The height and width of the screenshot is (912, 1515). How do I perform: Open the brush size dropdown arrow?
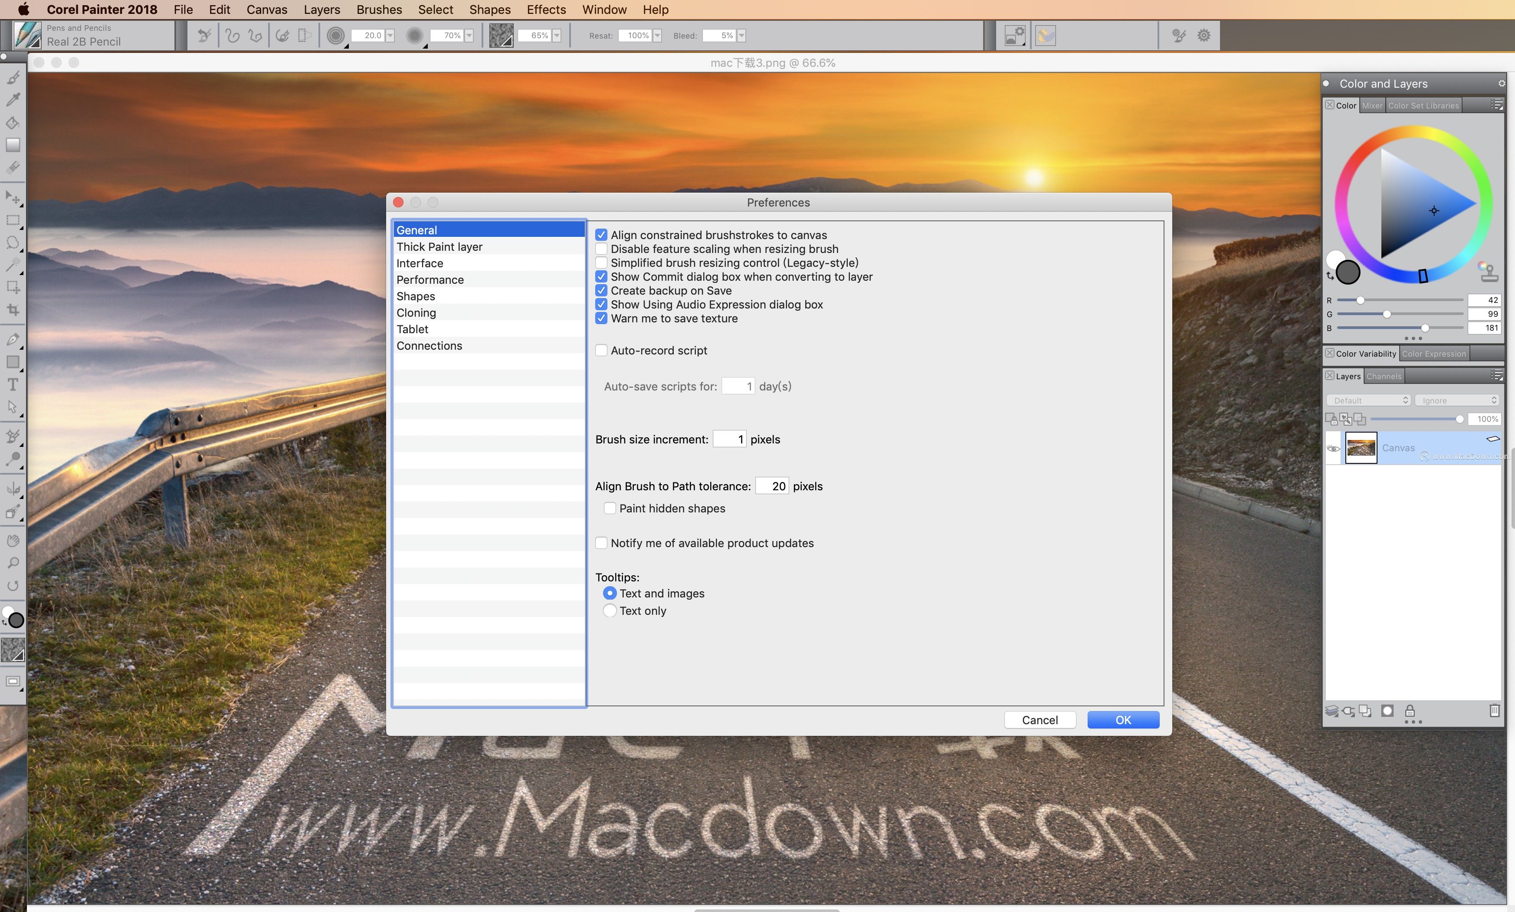tap(390, 36)
